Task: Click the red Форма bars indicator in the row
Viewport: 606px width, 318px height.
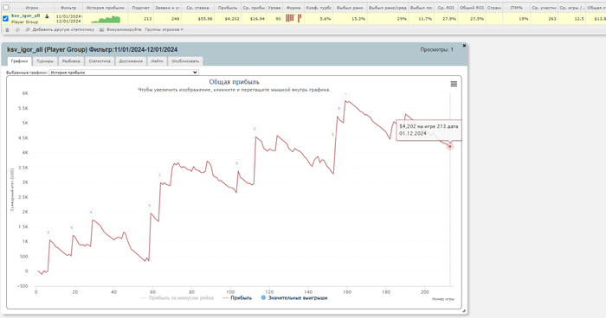Action: tap(293, 18)
